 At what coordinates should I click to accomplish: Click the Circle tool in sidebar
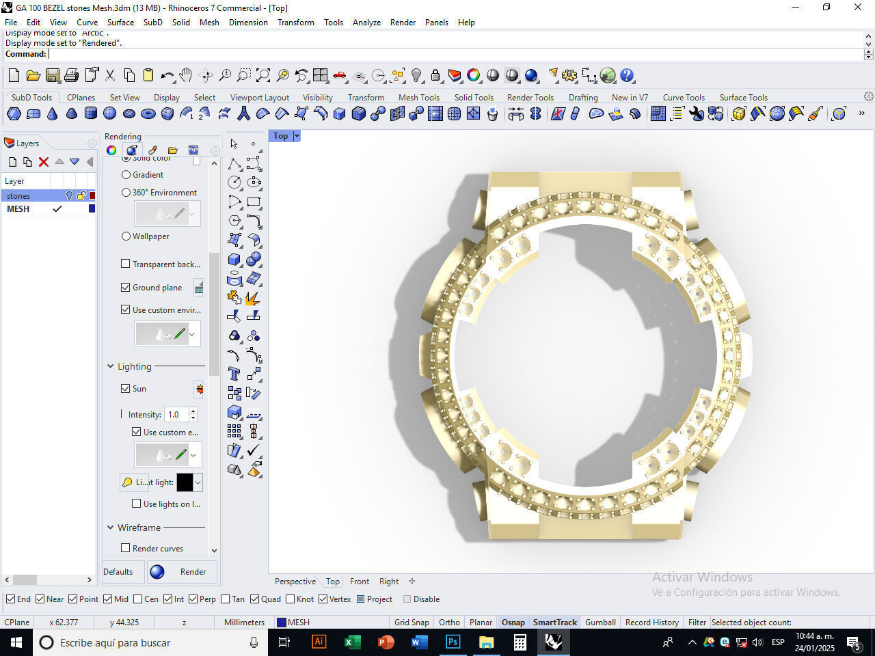[x=234, y=182]
